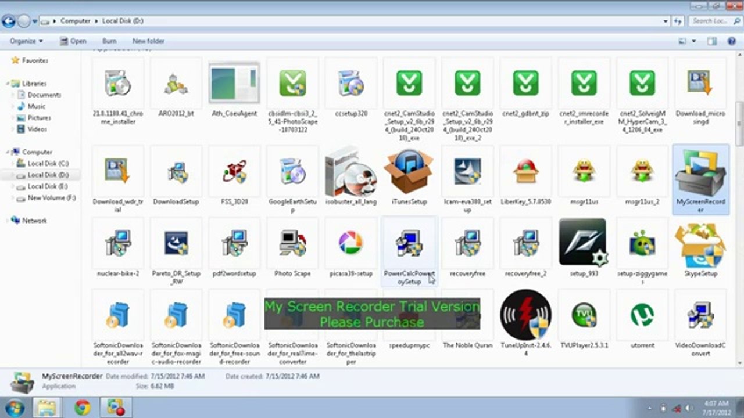Open Local Disk (E:) in the sidebar
The height and width of the screenshot is (418, 744).
(x=48, y=186)
